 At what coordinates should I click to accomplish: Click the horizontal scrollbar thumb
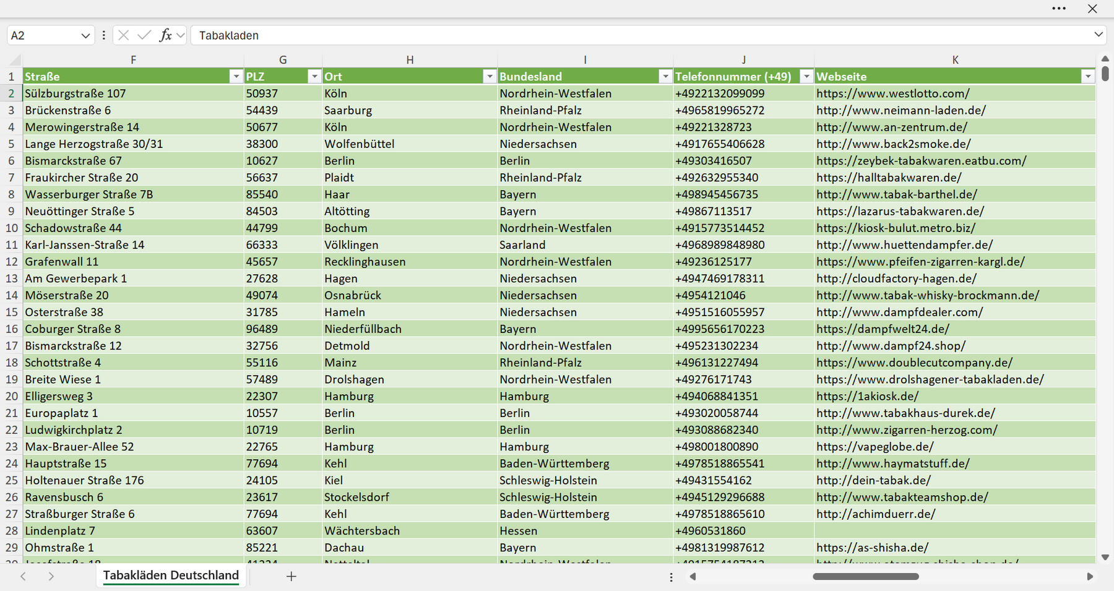(x=866, y=576)
